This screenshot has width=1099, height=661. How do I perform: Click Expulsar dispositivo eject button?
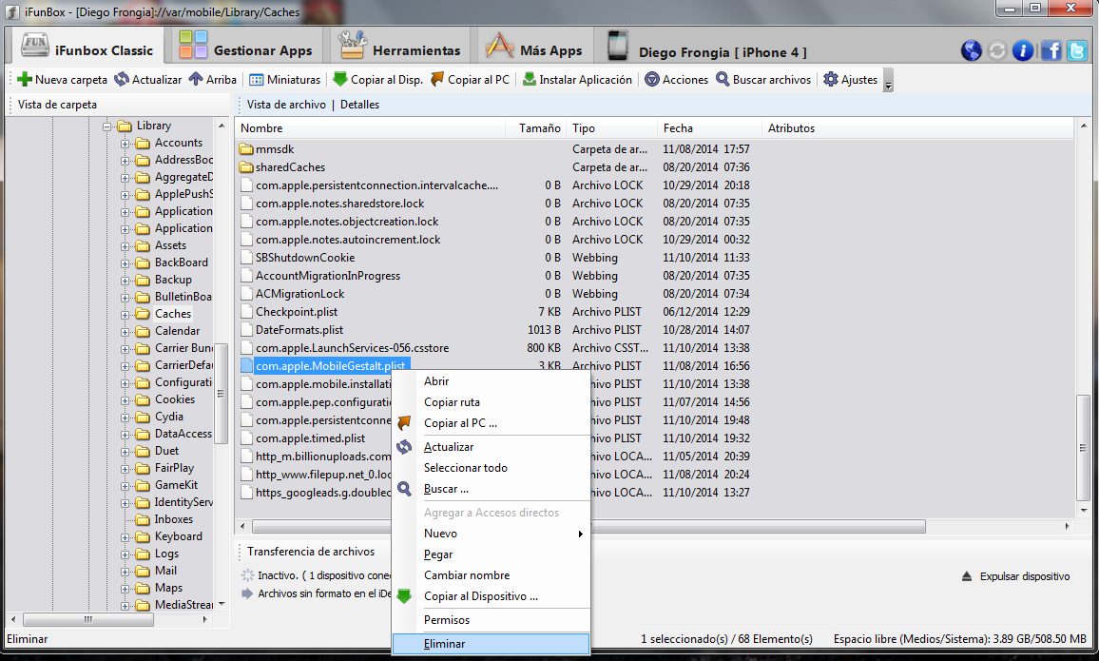[x=1015, y=576]
